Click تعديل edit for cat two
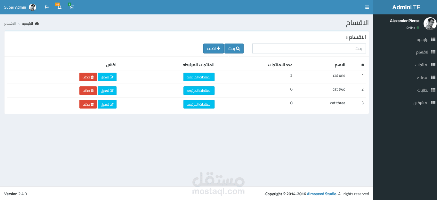Screen dimensions: 437x200 point(107,91)
